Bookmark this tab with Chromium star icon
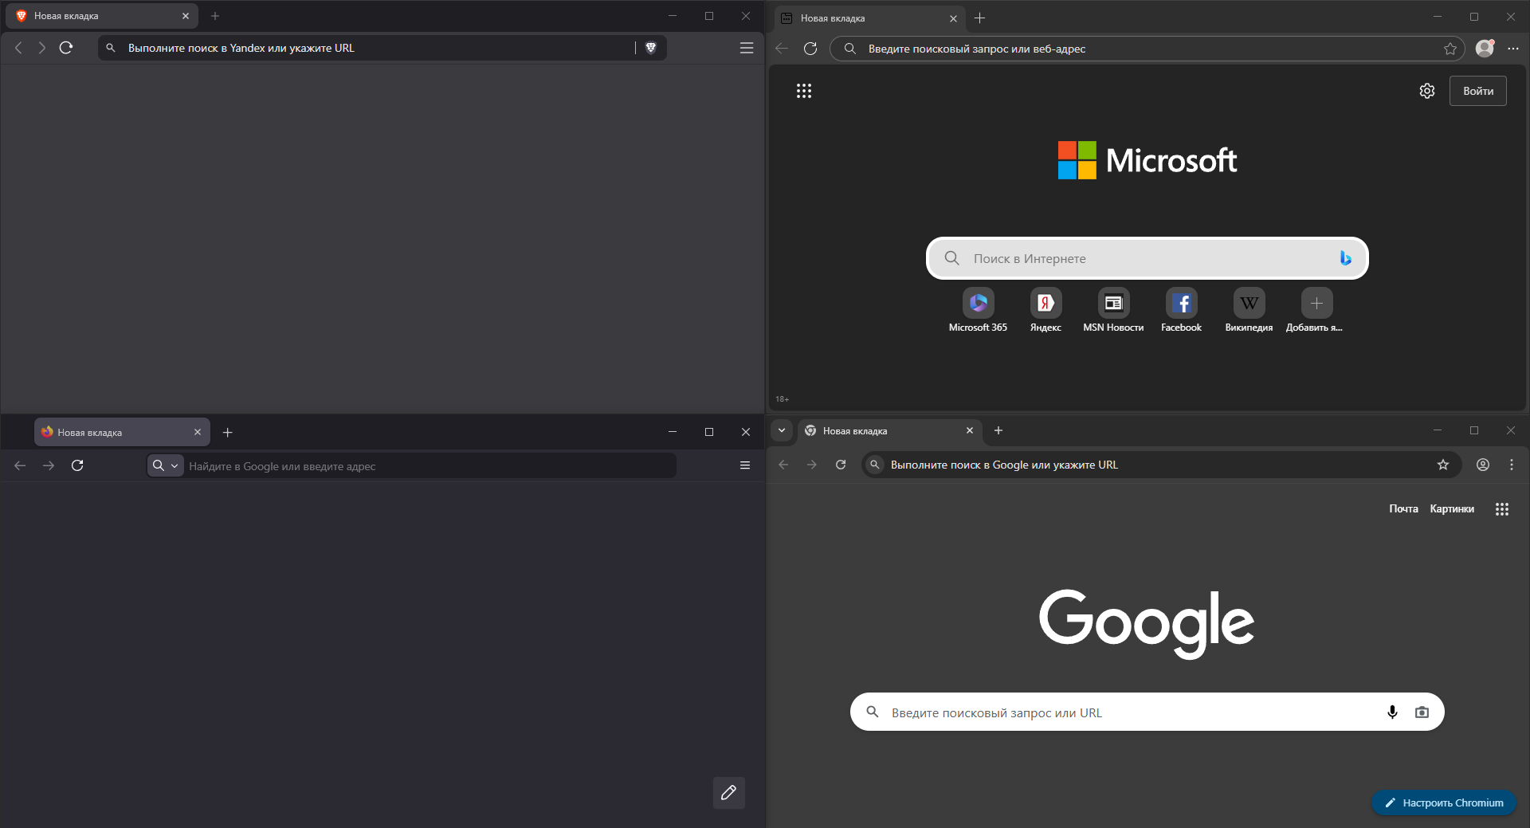 (x=1443, y=465)
